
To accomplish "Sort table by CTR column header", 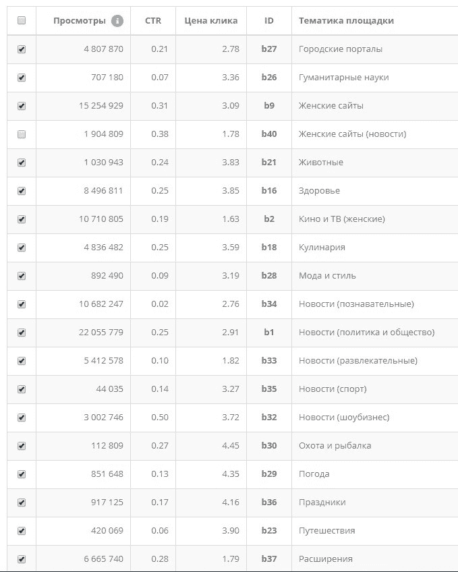I will point(153,21).
